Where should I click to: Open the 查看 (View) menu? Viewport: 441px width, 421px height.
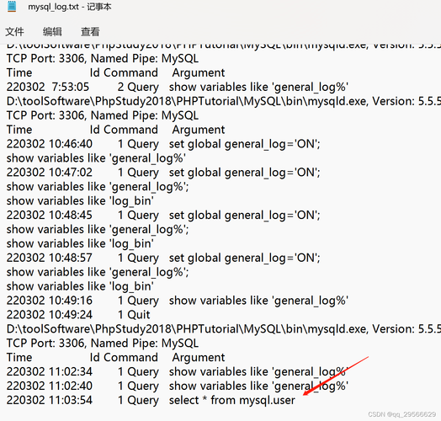point(90,31)
